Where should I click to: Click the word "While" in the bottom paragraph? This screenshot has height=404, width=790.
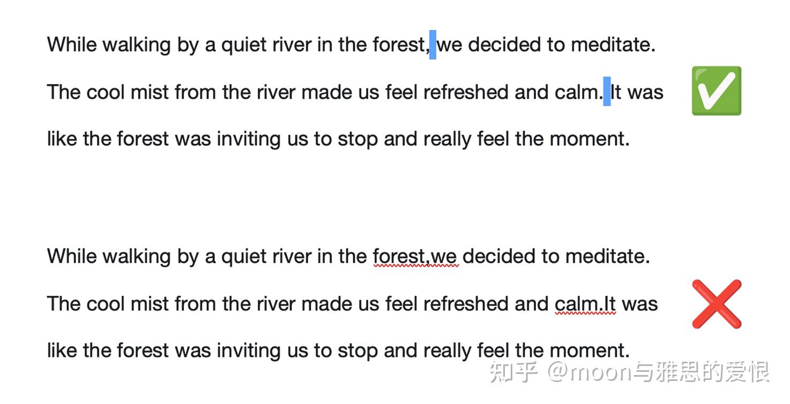click(x=72, y=256)
